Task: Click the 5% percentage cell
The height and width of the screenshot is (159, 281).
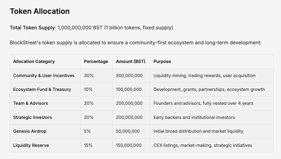Action: (x=87, y=131)
